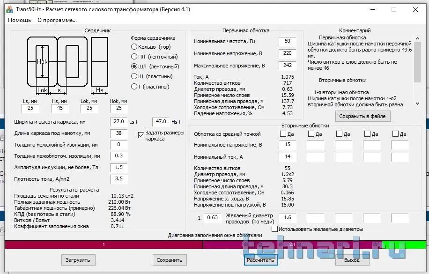This screenshot has height=274, width=429.
Task: Check third Да midpoint winding checkbox
Action: [339, 134]
